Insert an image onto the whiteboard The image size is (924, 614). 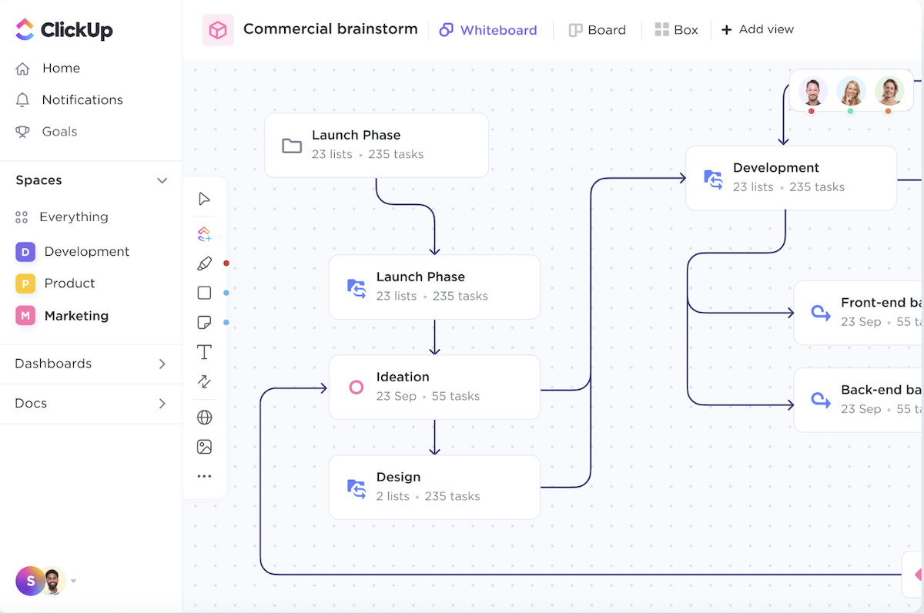click(203, 445)
